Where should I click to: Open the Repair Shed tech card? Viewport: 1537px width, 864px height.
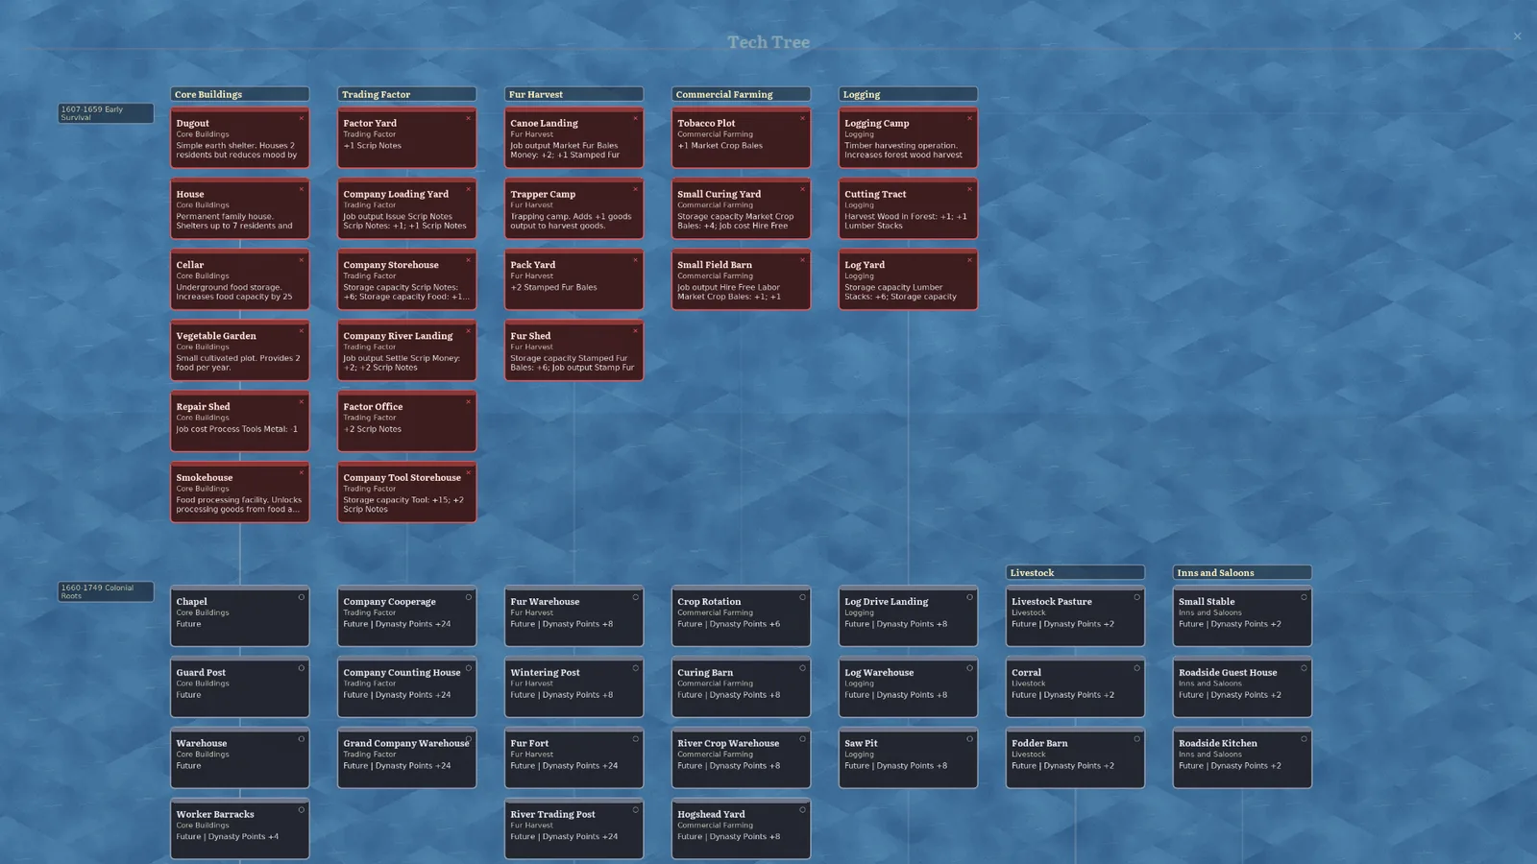tap(240, 421)
